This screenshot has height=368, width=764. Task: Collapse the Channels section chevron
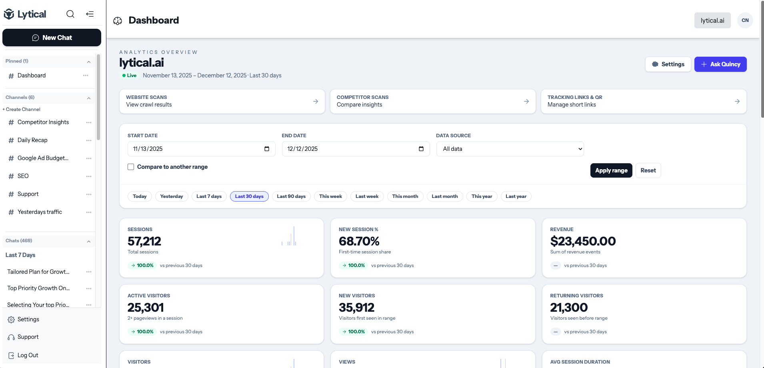pos(89,98)
